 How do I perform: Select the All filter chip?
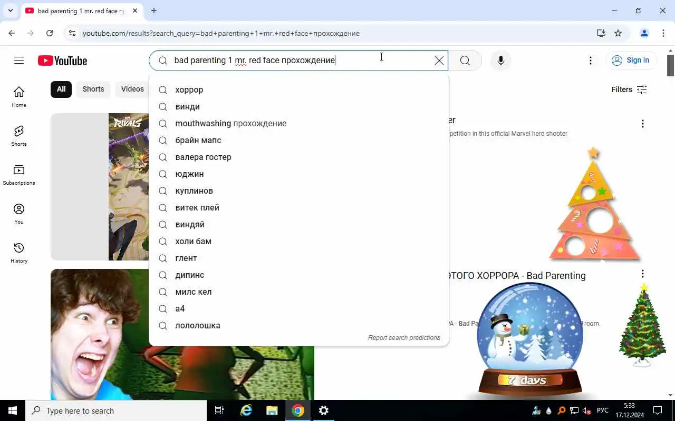point(61,89)
